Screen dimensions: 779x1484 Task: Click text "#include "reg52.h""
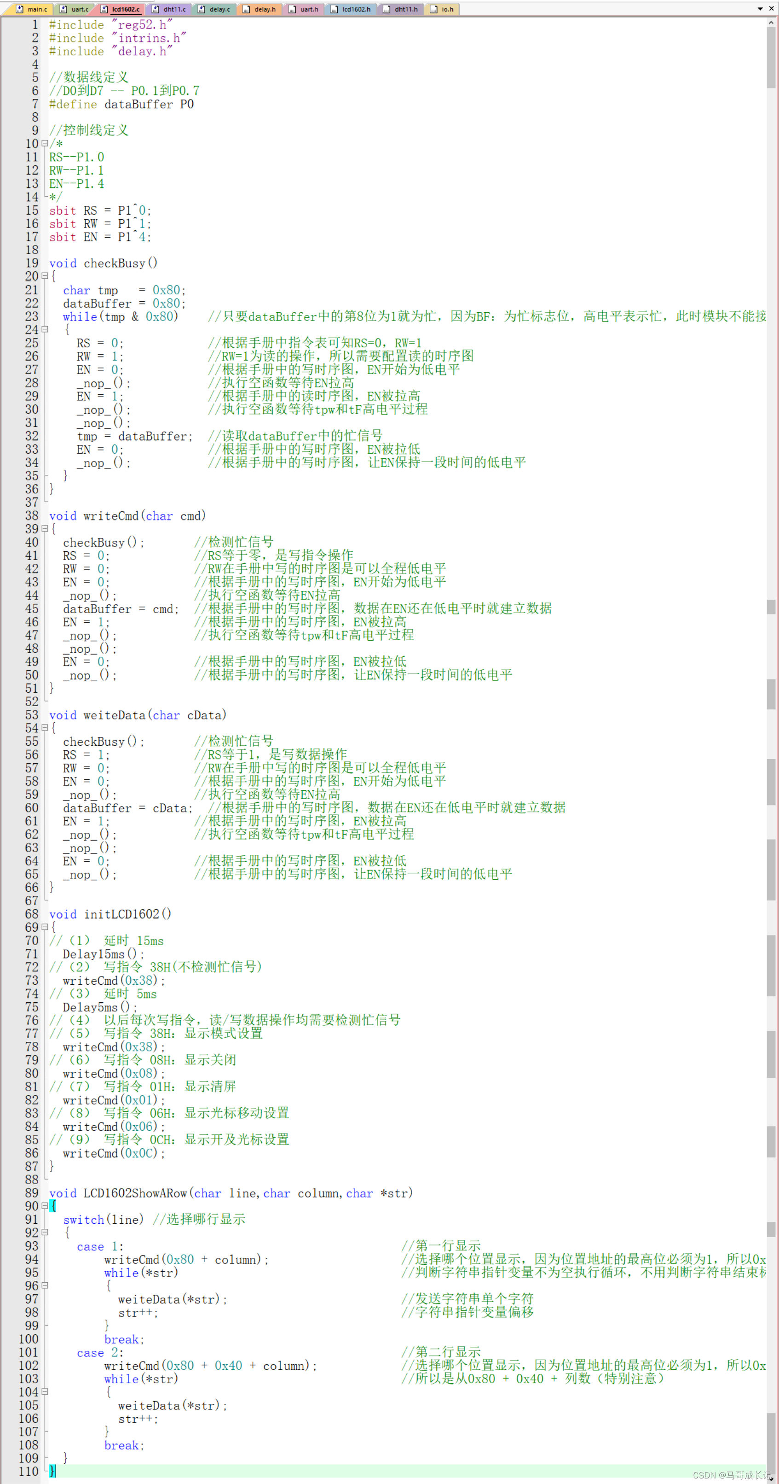[x=111, y=25]
